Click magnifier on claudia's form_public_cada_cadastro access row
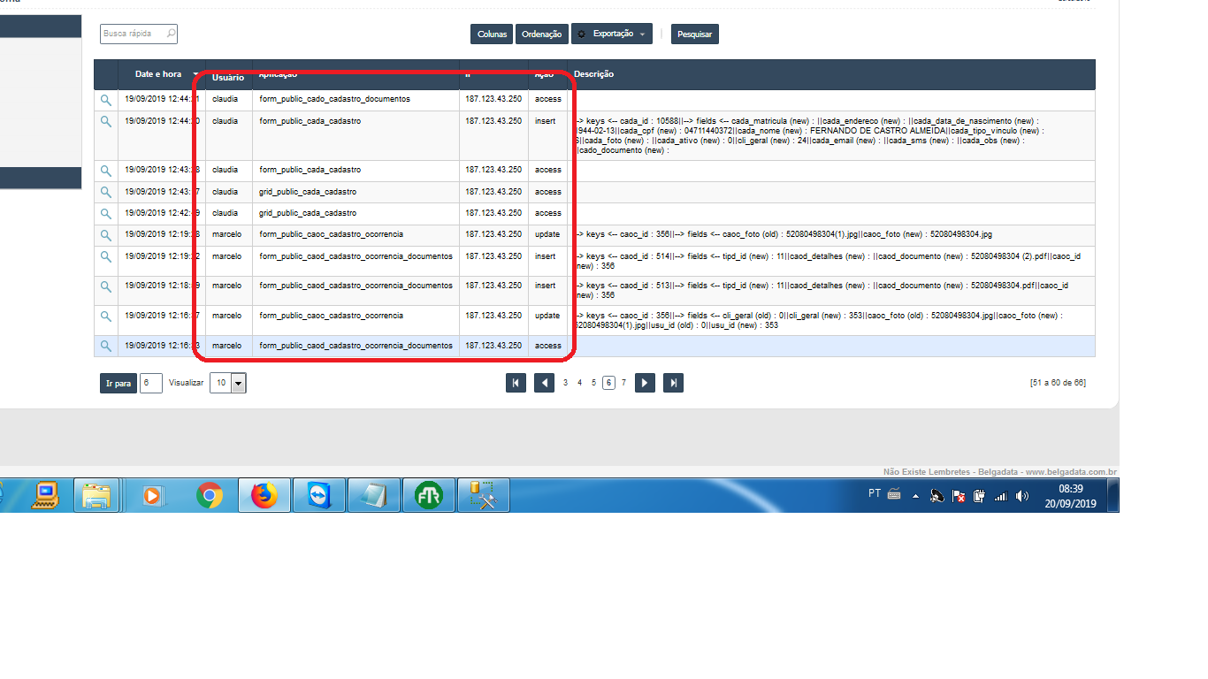Screen dimensions: 1208x679 pos(106,171)
